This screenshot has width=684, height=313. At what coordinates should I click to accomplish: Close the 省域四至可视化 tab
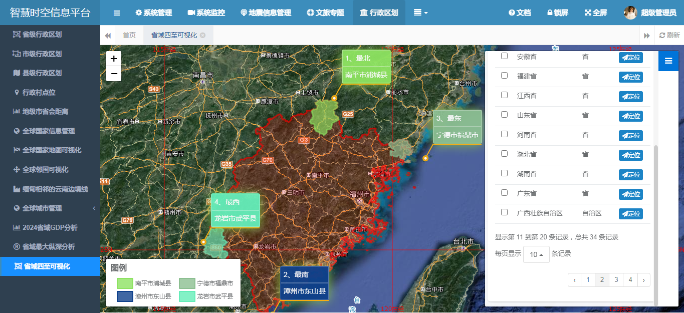coord(202,35)
